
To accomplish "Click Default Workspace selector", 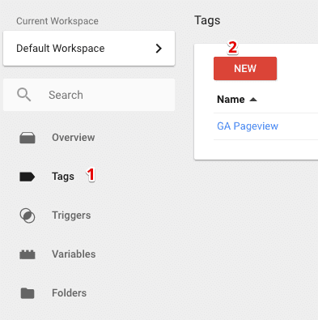I will 89,49.
